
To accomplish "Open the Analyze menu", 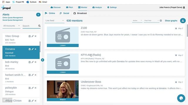I will (97, 7).
